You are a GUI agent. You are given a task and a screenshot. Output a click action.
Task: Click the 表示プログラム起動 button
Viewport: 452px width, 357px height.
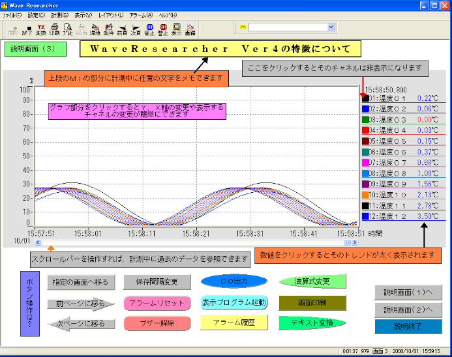coord(234,302)
